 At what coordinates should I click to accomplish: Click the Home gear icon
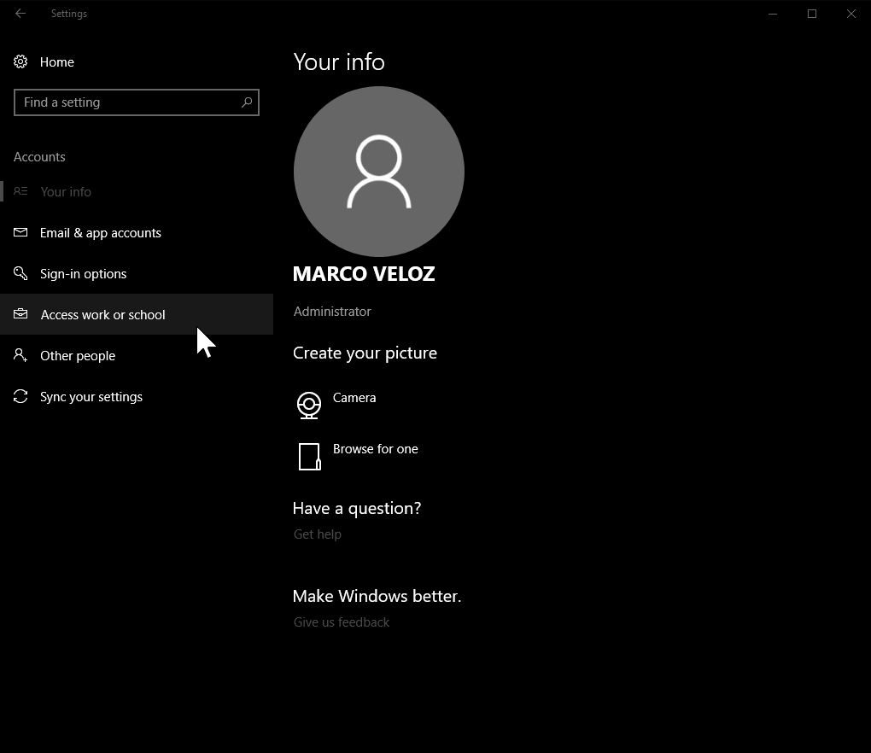click(x=20, y=61)
